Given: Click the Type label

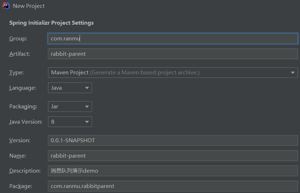Looking at the screenshot, I should [x=16, y=73].
